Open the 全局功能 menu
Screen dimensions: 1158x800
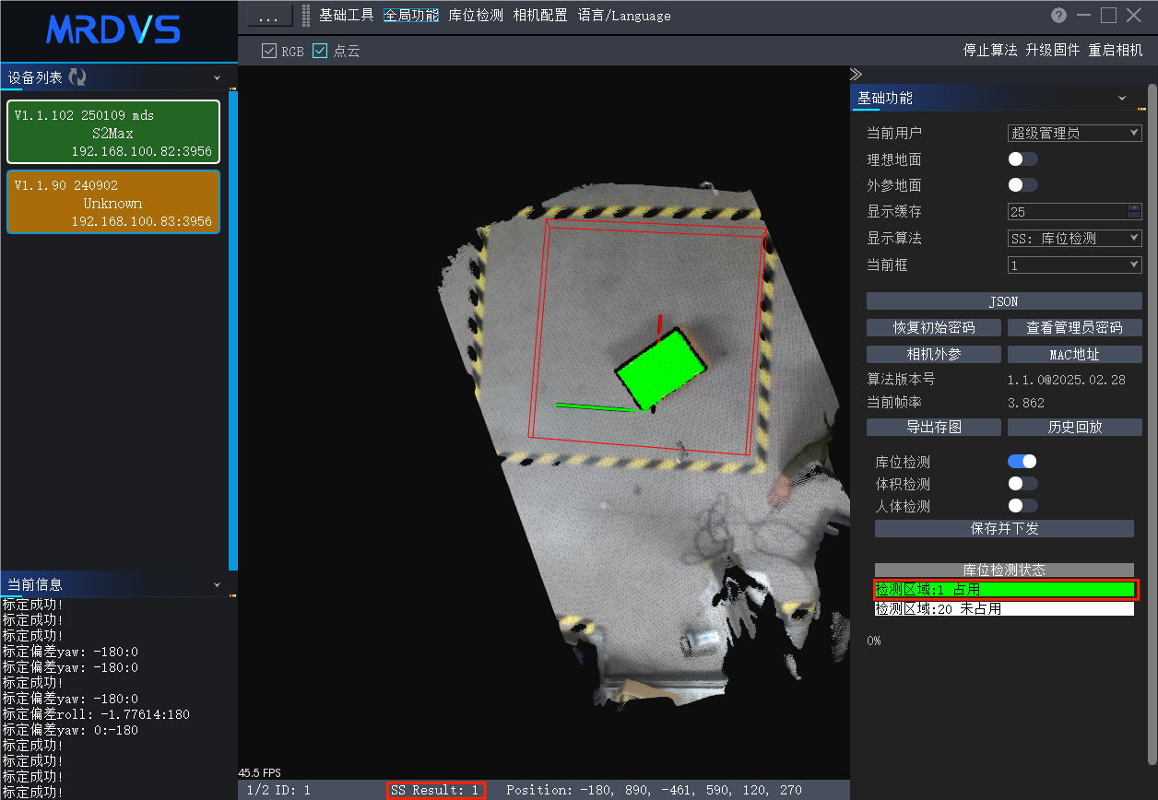[411, 16]
